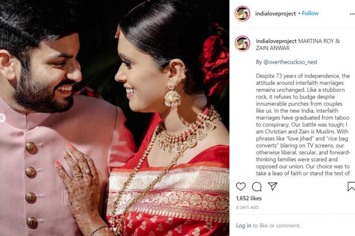
Task: Open the three-dot more options menu
Action: click(x=352, y=14)
